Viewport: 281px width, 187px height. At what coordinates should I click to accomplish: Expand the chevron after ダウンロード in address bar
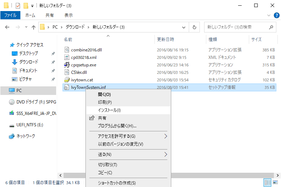88,27
